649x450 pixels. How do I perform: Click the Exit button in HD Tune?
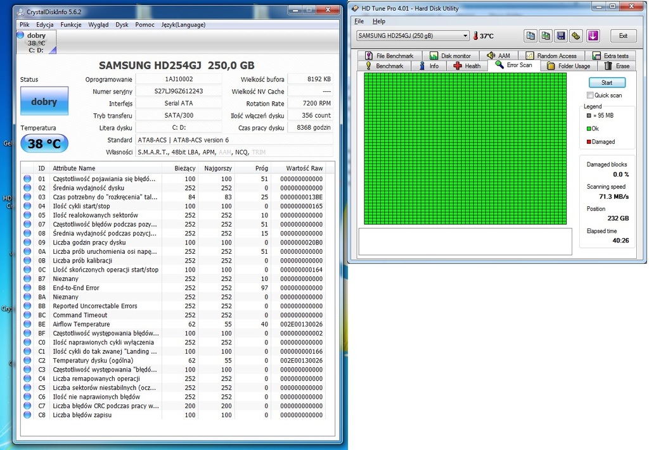point(623,36)
